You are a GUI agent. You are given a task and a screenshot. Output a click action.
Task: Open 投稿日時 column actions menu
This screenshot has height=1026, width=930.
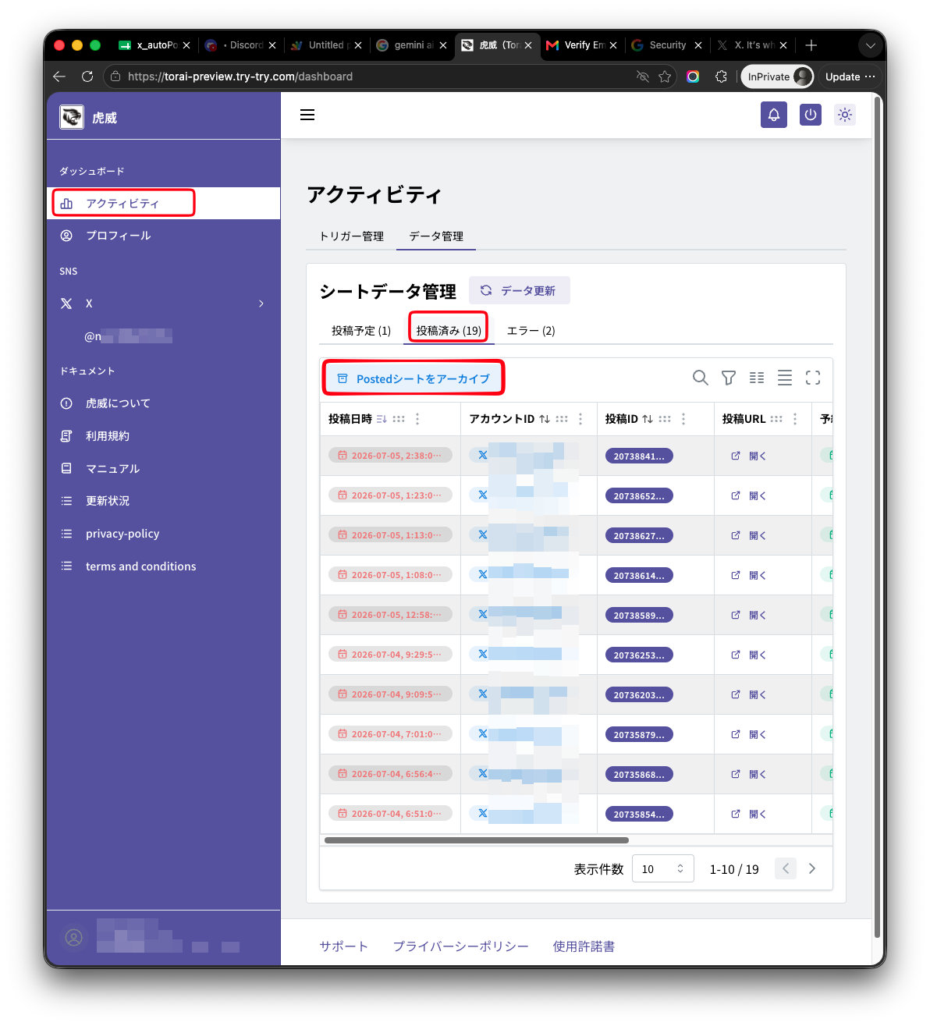(417, 419)
